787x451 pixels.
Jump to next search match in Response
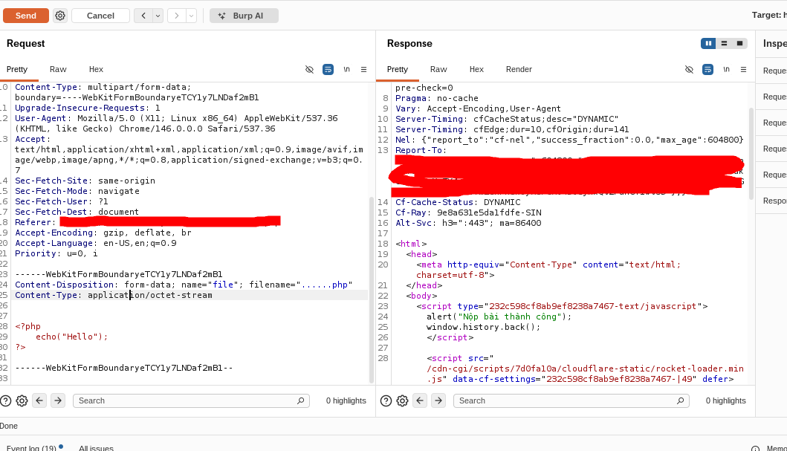click(x=438, y=400)
